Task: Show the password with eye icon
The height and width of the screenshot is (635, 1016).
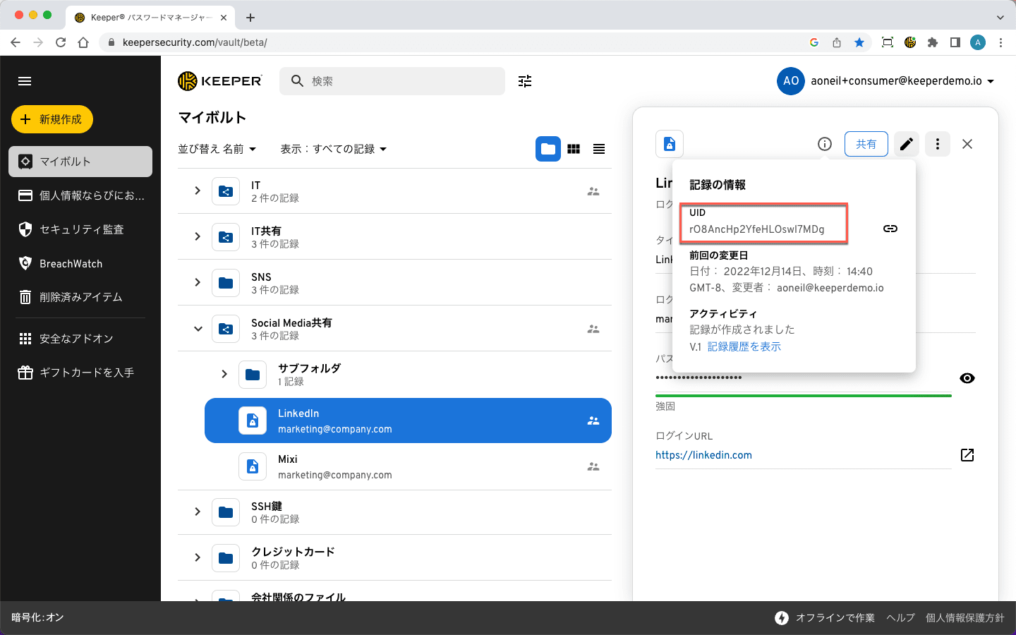Action: (x=967, y=378)
